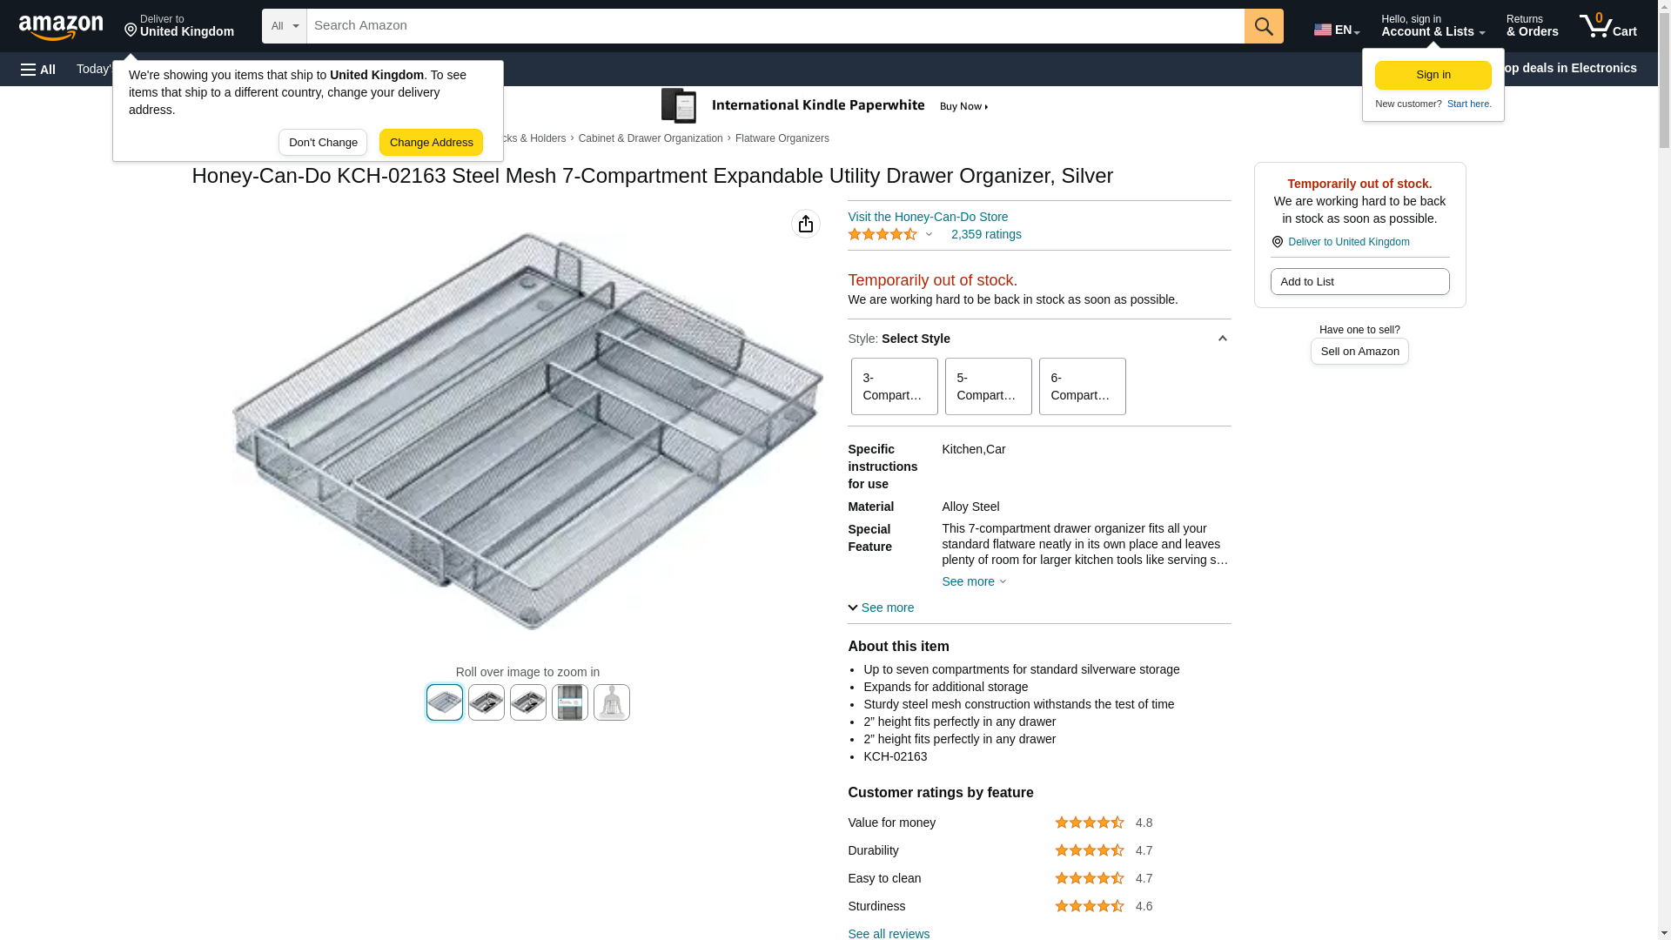Click the Search Amazon input field
This screenshot has height=940, width=1671.
coord(775,26)
